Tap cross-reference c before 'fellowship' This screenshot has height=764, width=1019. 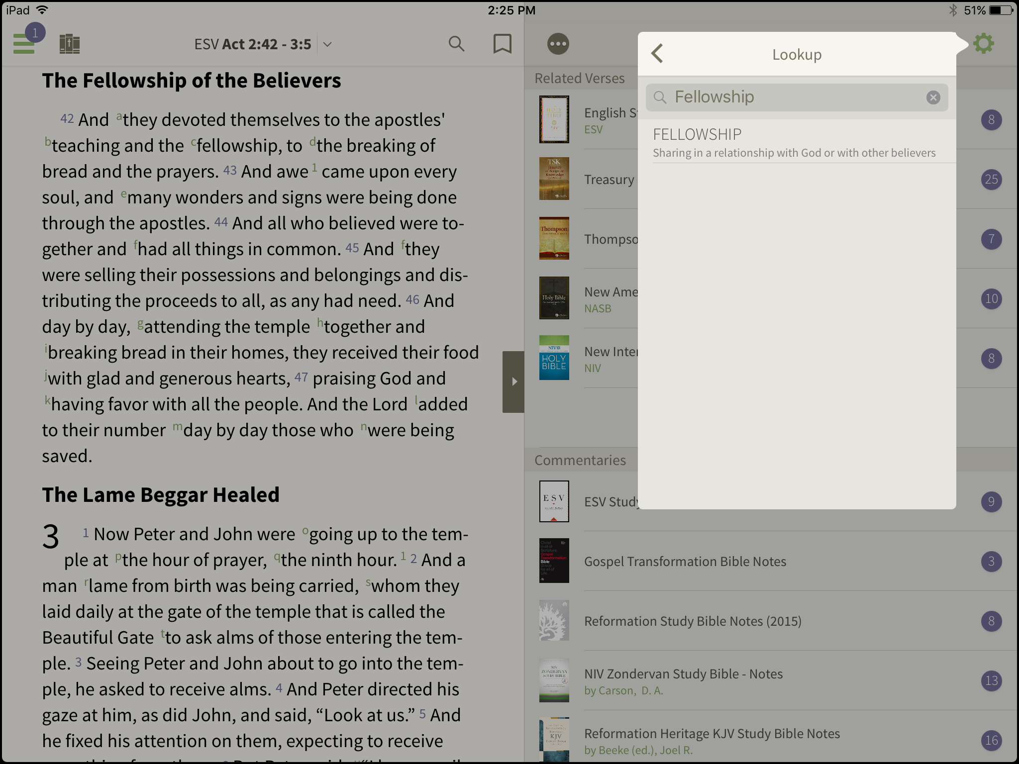point(194,142)
